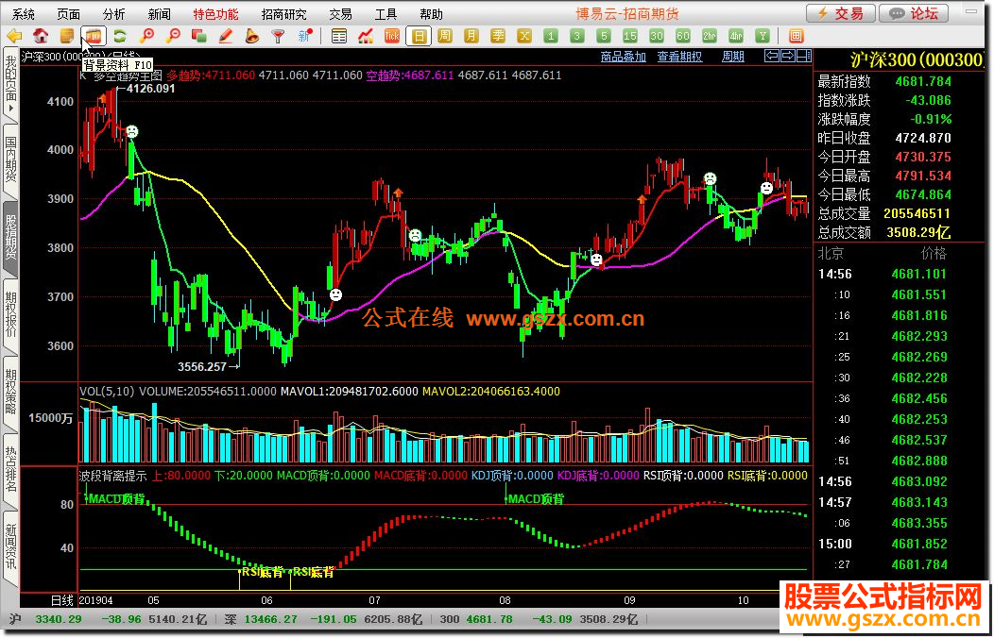Open the 分析 menu

[114, 14]
